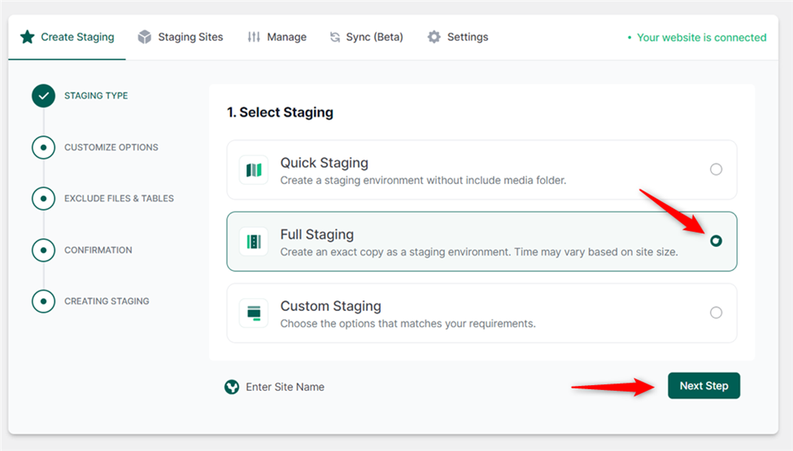
Task: Click the 'Custom Staging' title text
Action: [x=331, y=306]
